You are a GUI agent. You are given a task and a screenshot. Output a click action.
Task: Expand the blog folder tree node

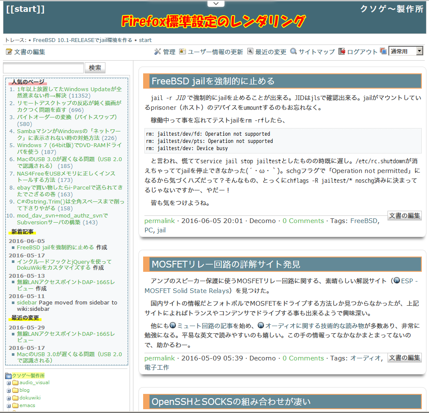[x=8, y=391]
